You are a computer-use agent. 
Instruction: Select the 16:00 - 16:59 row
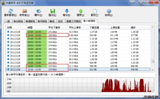[x=78, y=56]
